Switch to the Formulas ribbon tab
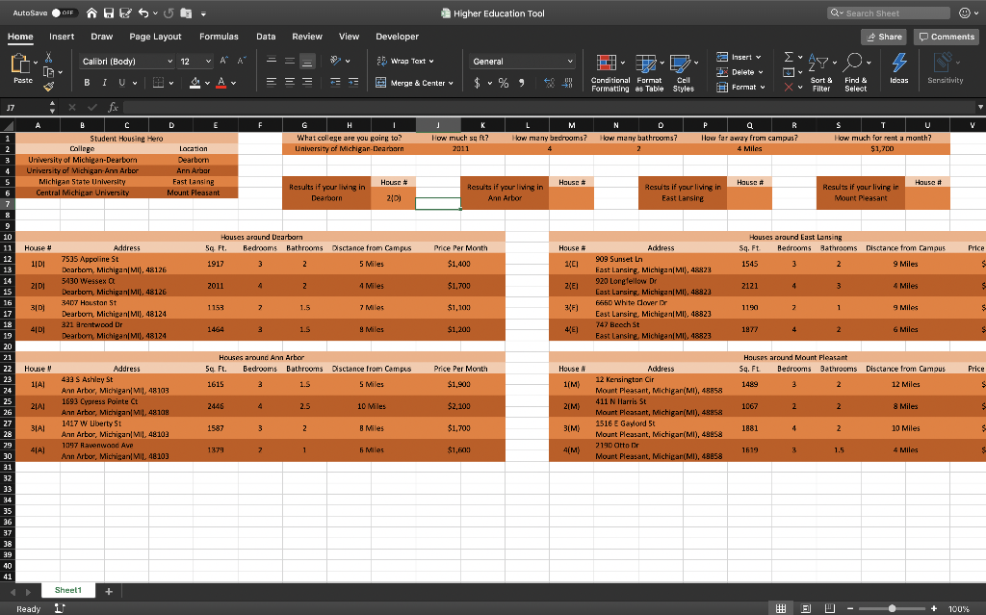Image resolution: width=986 pixels, height=615 pixels. pos(219,37)
